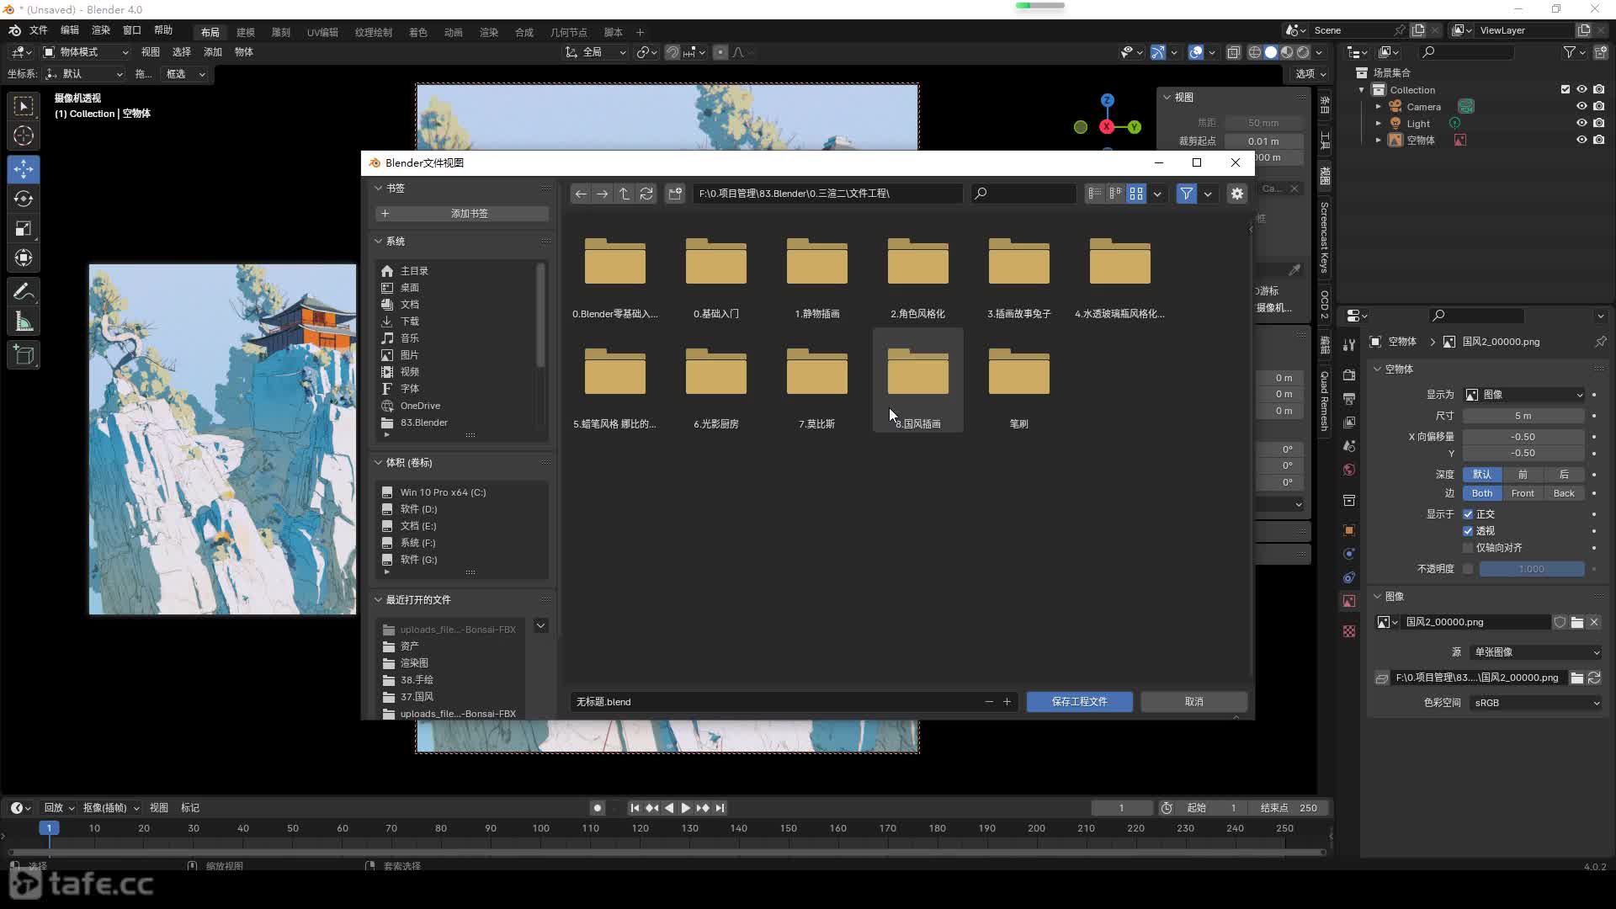Play animation forward in timeline
The width and height of the screenshot is (1616, 909).
point(686,808)
